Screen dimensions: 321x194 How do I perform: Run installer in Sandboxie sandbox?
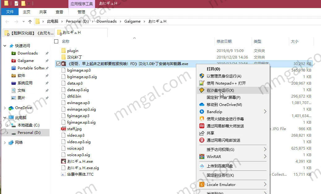(x=223, y=90)
